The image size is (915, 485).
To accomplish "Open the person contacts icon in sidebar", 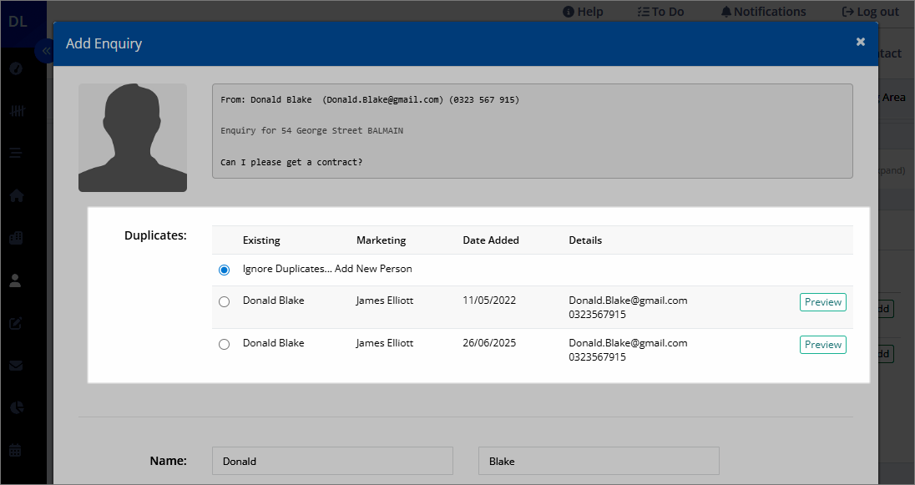I will (x=16, y=280).
